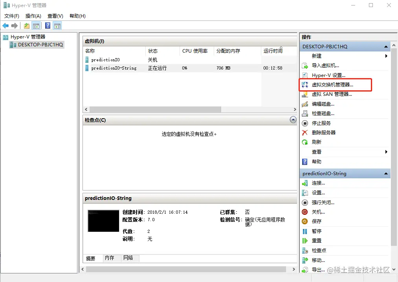
Task: Click the 检查点 checkpoint icon
Action: 305,251
